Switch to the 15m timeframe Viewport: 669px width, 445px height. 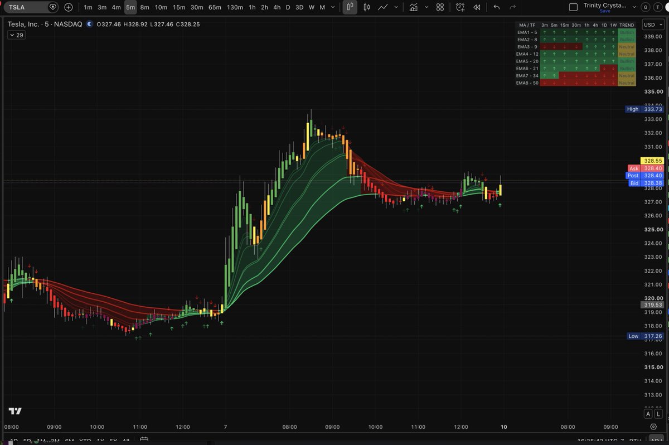pyautogui.click(x=179, y=7)
